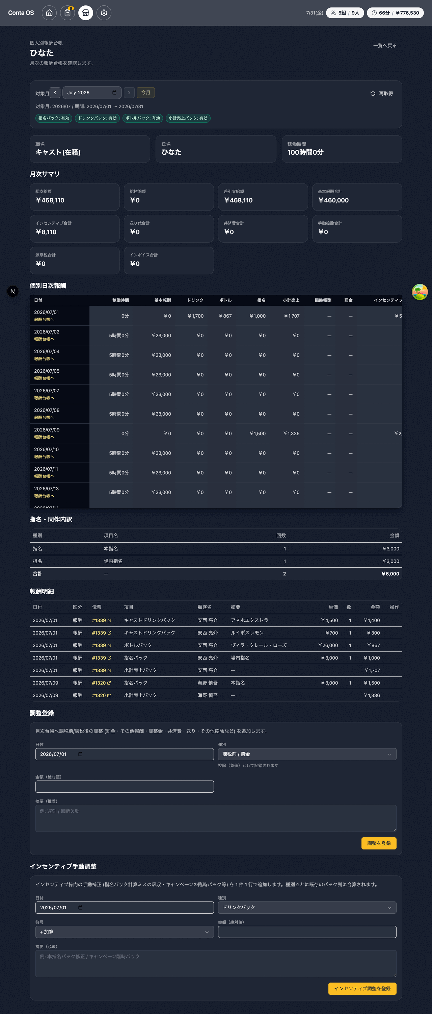Click the 一覧へ戻る link
The image size is (432, 1014).
(385, 46)
